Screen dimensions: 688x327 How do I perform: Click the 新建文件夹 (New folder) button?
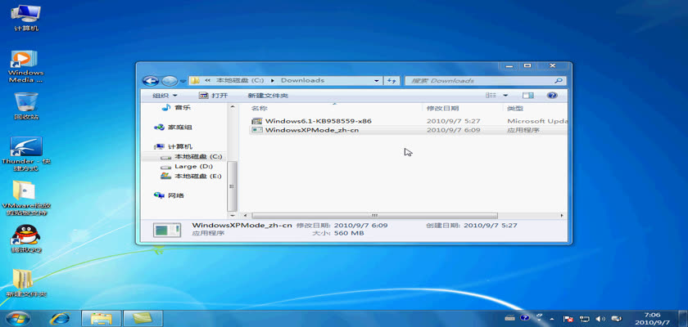(268, 96)
